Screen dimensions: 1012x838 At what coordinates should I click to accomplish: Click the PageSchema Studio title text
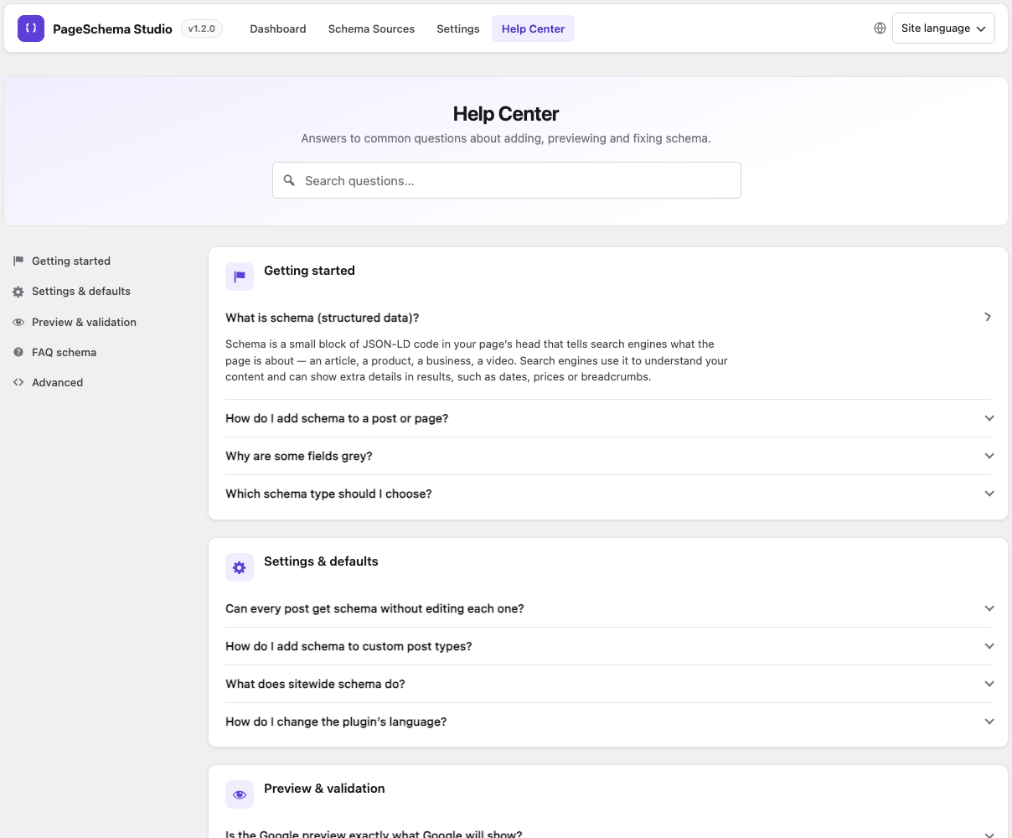(112, 28)
